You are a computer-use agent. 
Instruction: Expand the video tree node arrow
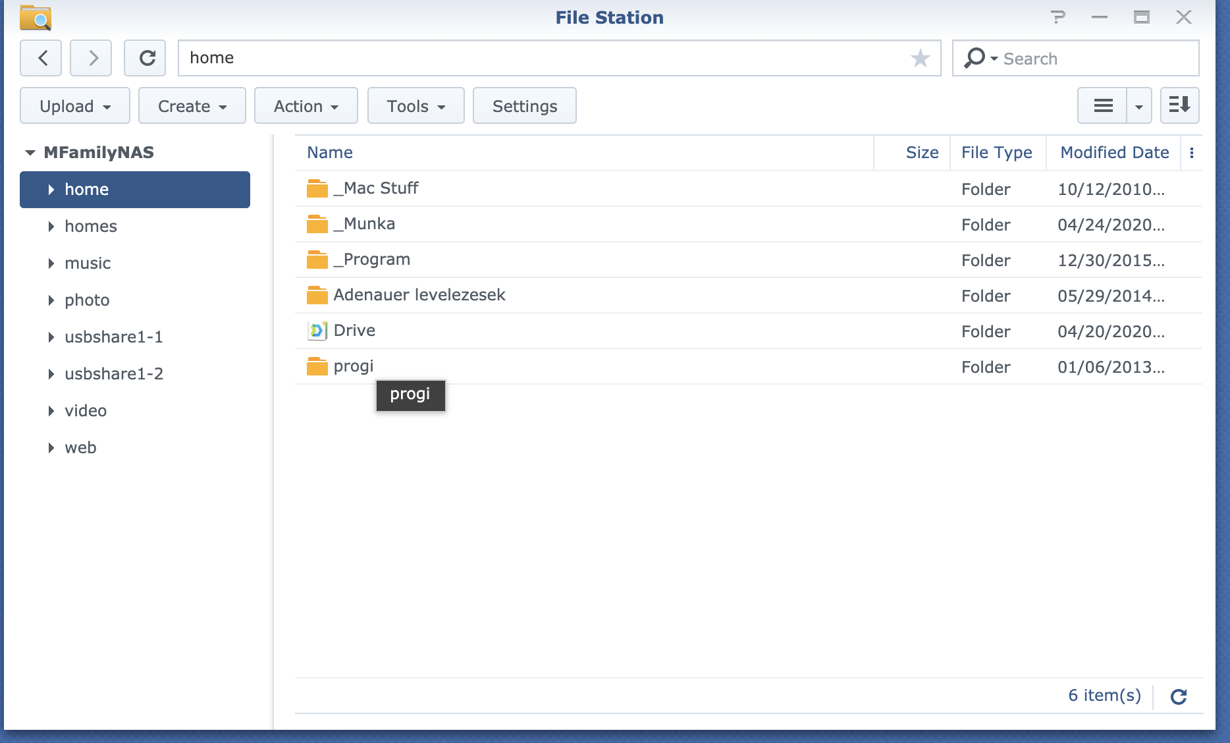click(51, 411)
